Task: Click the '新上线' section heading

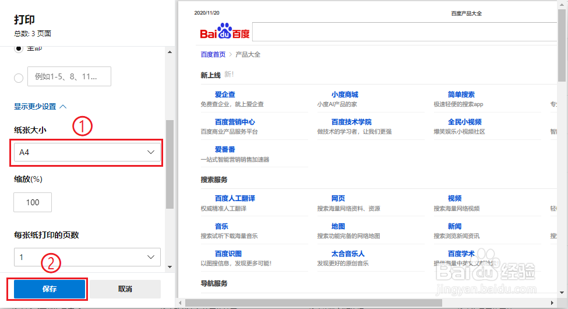Action: coord(210,75)
